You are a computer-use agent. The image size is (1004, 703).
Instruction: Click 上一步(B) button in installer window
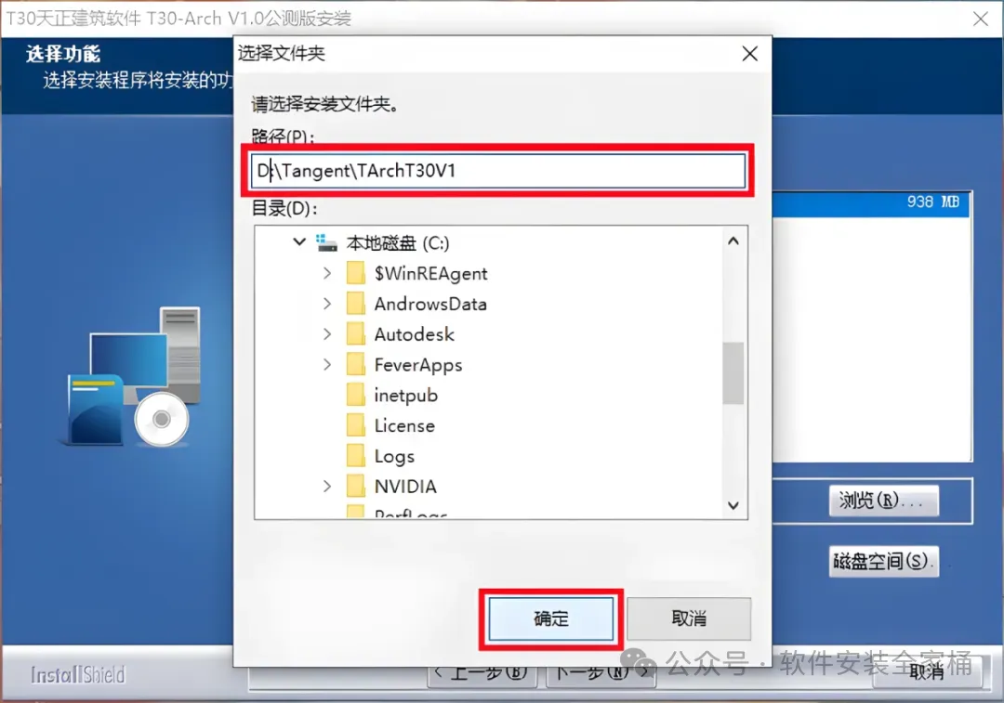pyautogui.click(x=482, y=675)
